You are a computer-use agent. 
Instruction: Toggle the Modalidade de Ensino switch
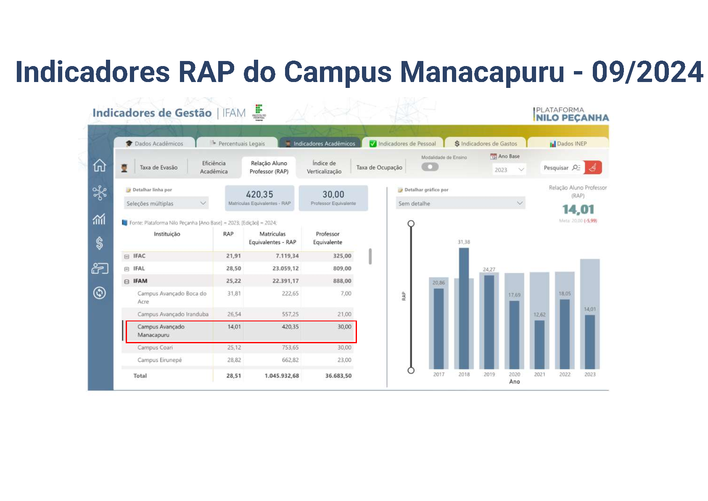pos(430,167)
